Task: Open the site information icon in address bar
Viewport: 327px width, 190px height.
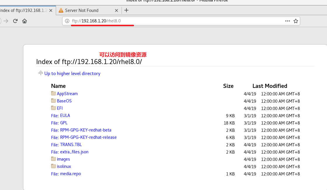Action: click(67, 21)
